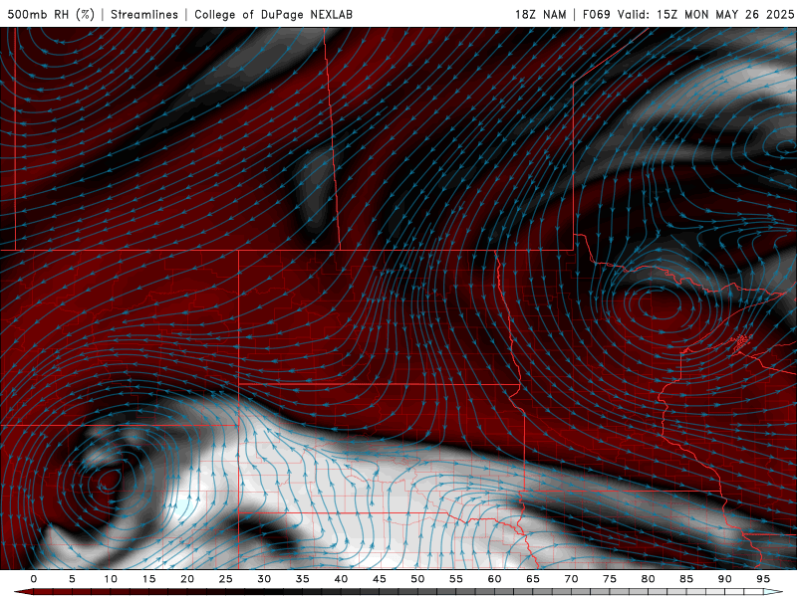Screen dimensions: 797x597
Task: Click the colorbar label "50"
Action: 417,579
